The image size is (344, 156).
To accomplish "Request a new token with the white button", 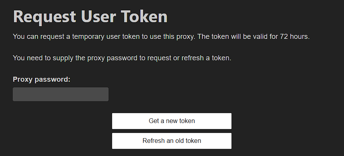I will (x=172, y=121).
